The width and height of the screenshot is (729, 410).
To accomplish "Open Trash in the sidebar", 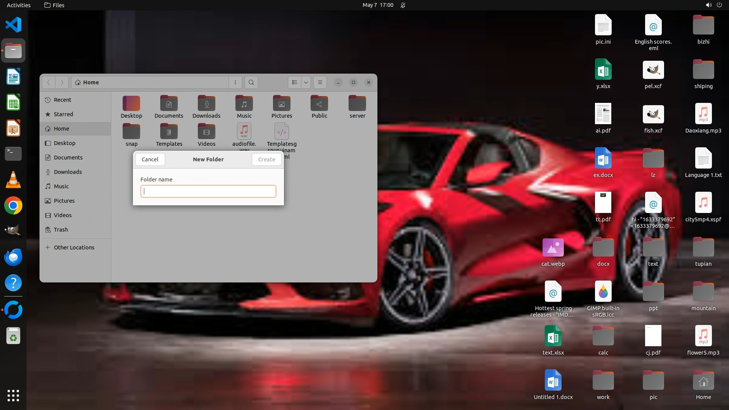I will coord(61,230).
